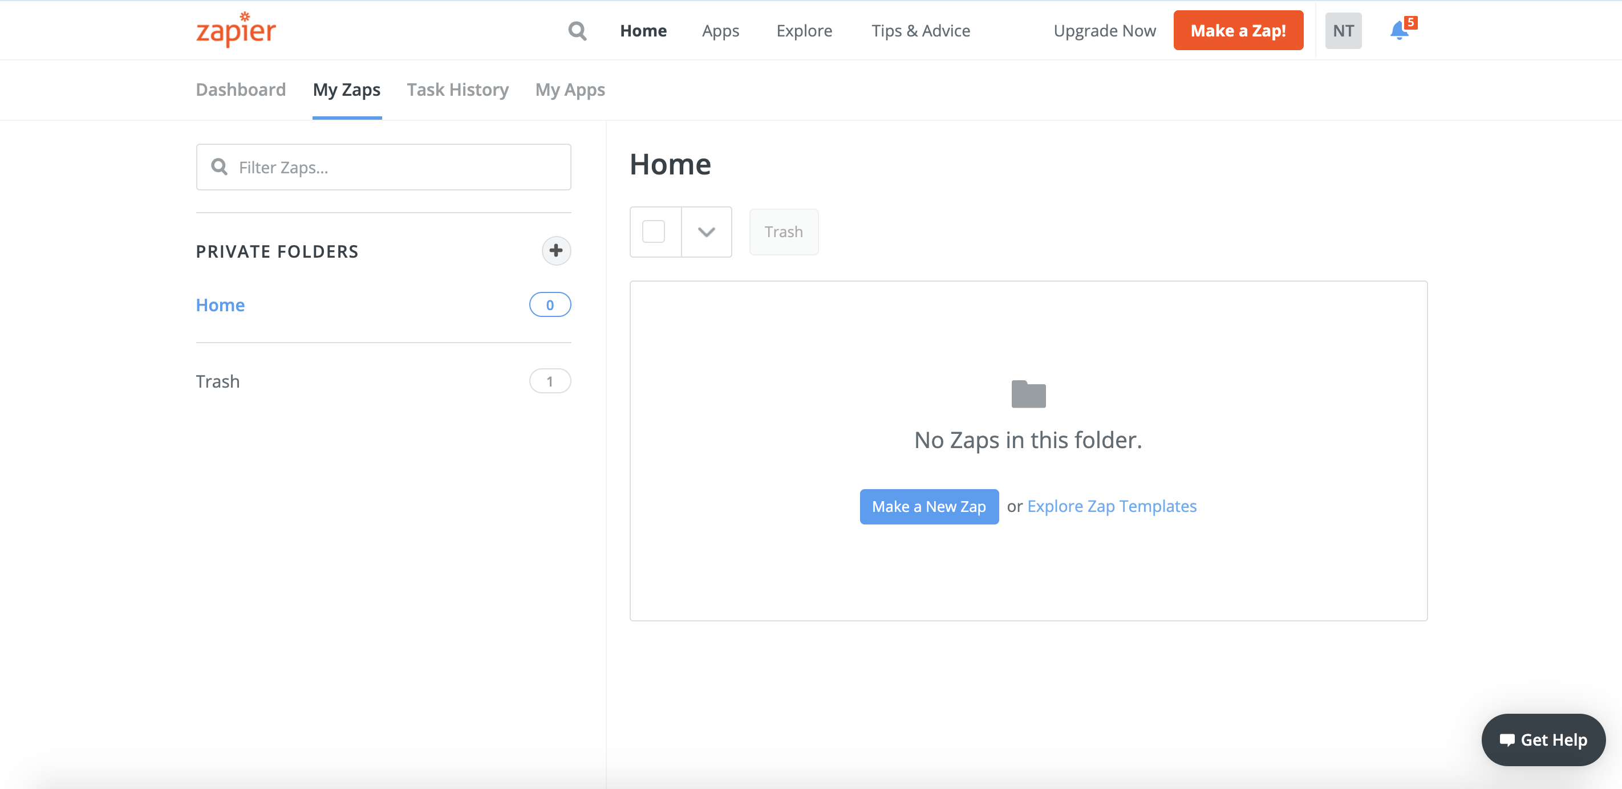Open the search magnifier in top navigation
This screenshot has height=789, width=1622.
[x=577, y=30]
